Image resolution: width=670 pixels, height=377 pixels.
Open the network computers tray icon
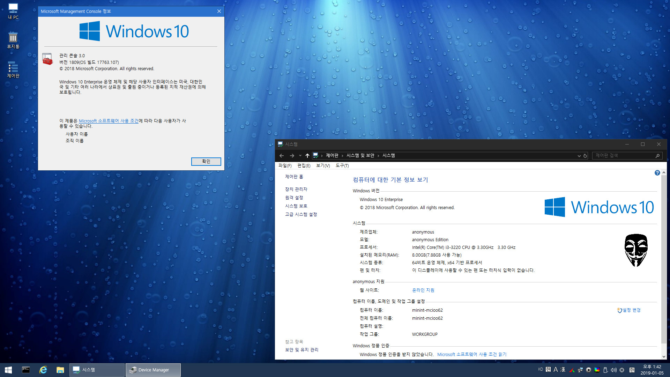click(580, 370)
